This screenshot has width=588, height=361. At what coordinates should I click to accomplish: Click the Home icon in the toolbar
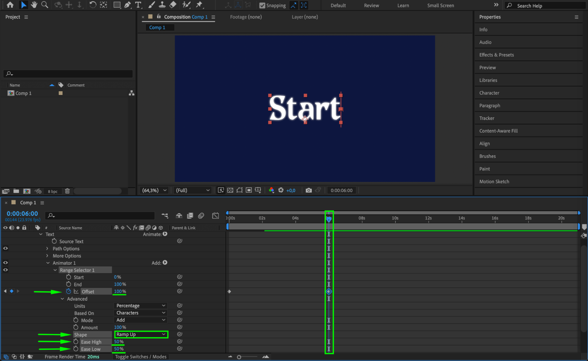click(10, 5)
